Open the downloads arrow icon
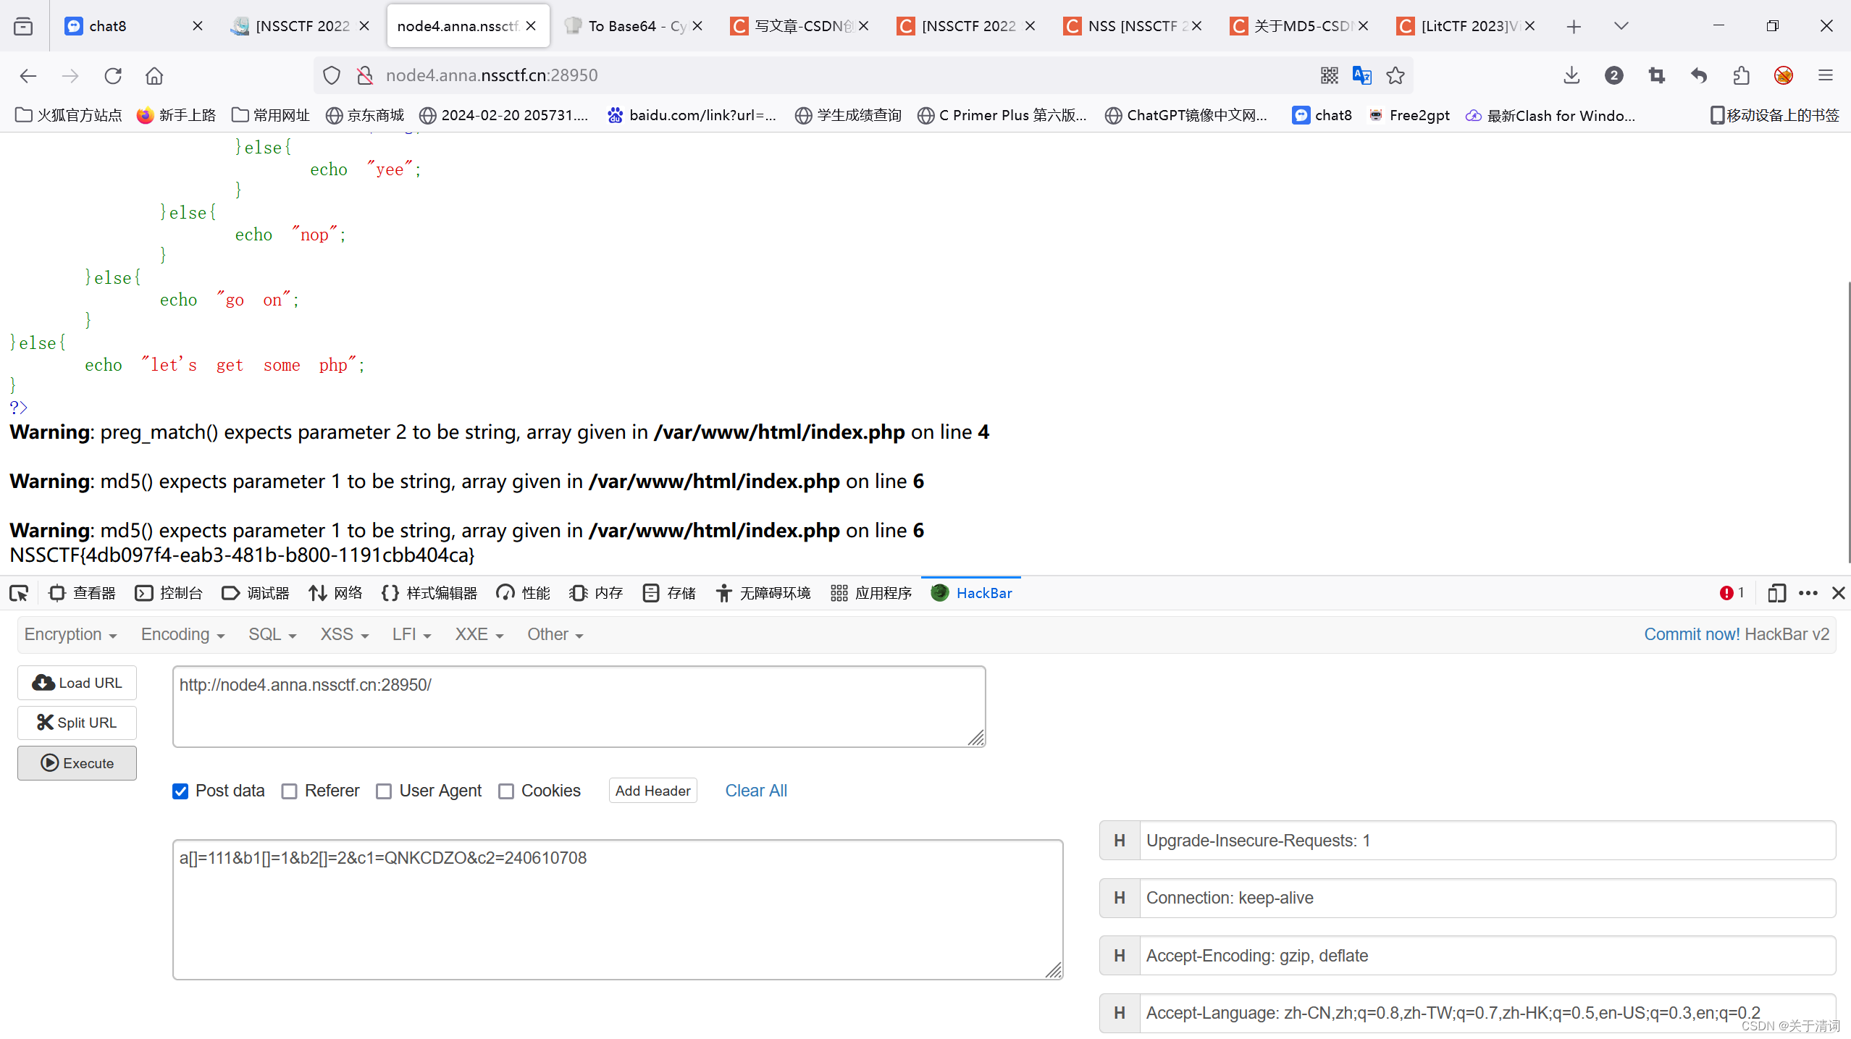Screen dimensions: 1851x1039 [1571, 75]
